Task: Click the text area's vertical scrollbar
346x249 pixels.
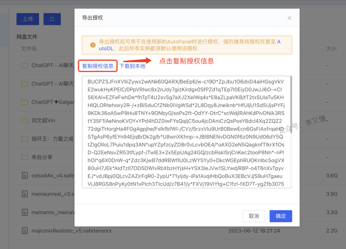Action: coord(291,101)
